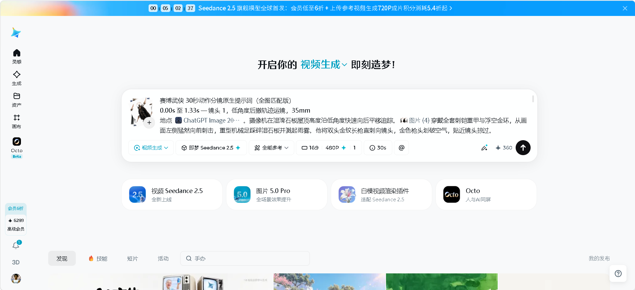Image resolution: width=635 pixels, height=290 pixels.
Task: Open the Octo 人与AI同屏 card
Action: (x=486, y=195)
